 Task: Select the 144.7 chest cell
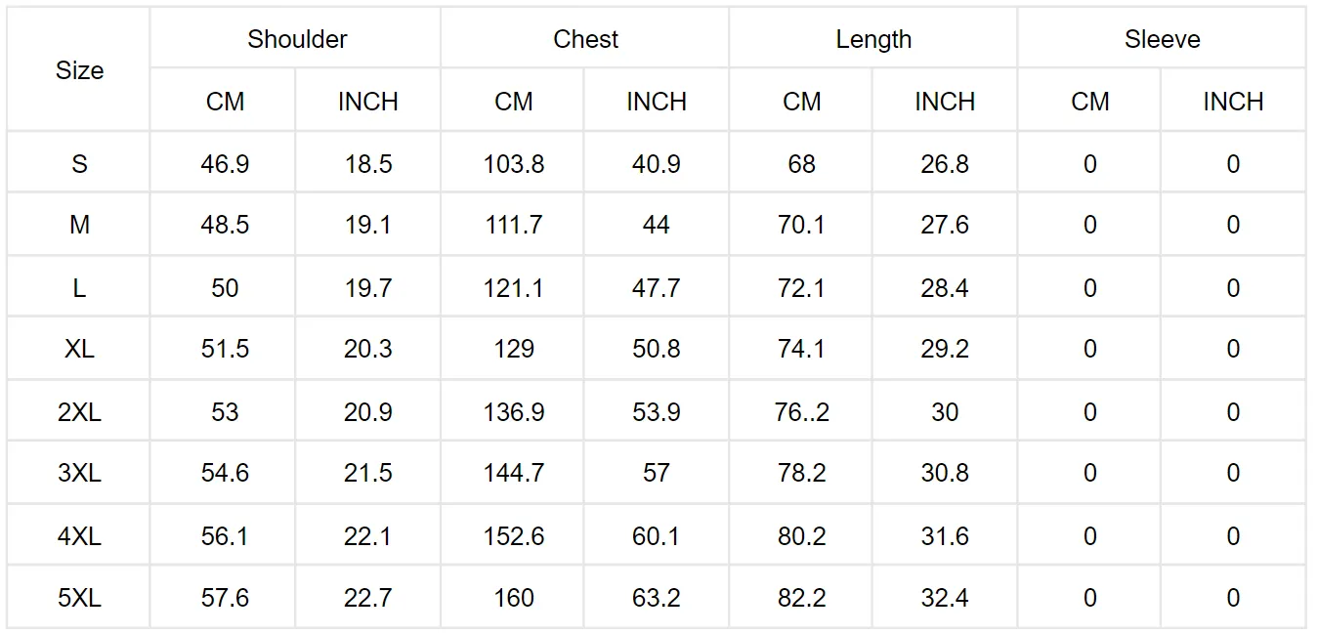coord(514,474)
